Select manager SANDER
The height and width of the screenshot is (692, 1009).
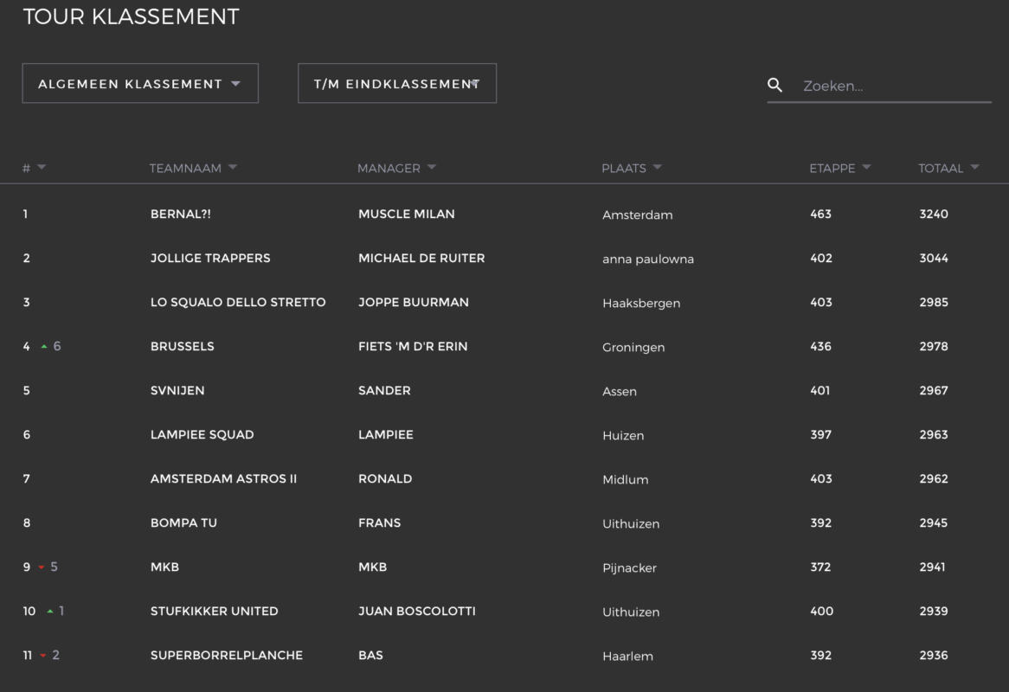pyautogui.click(x=384, y=390)
